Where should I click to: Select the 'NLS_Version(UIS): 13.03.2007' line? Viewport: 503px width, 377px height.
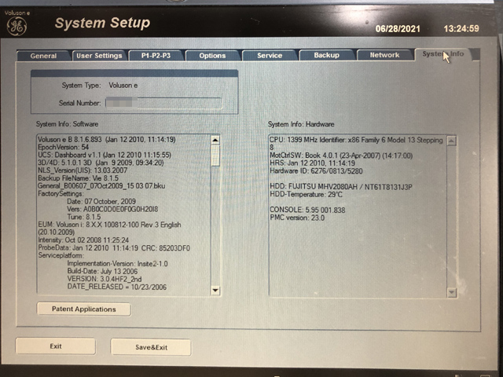point(83,170)
